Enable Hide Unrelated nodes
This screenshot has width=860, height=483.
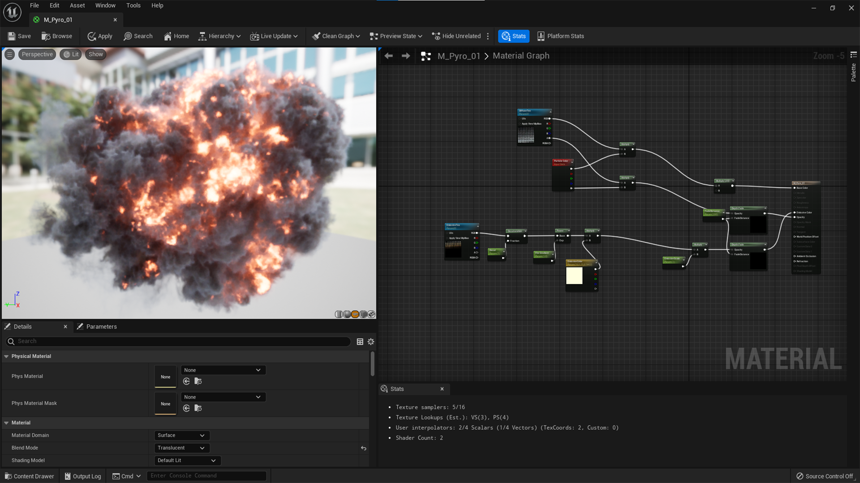456,36
